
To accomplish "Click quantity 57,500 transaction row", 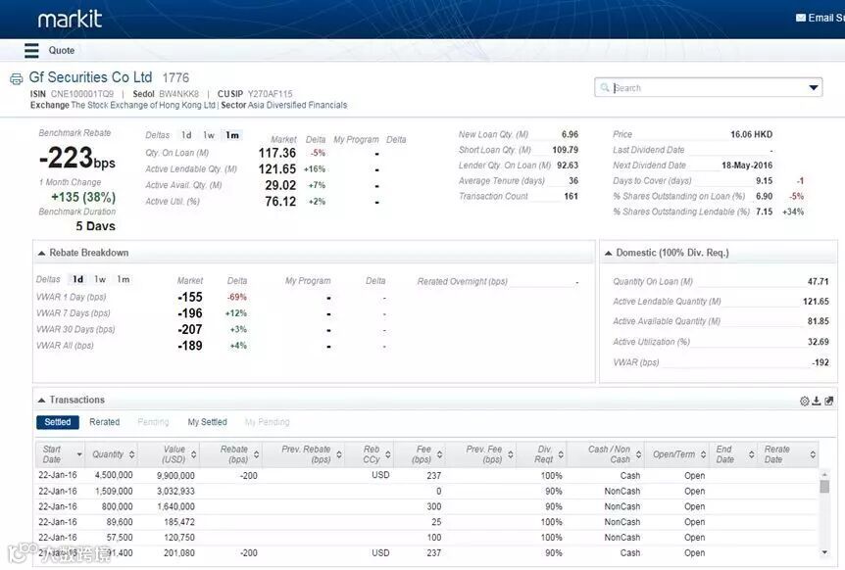I will point(120,537).
